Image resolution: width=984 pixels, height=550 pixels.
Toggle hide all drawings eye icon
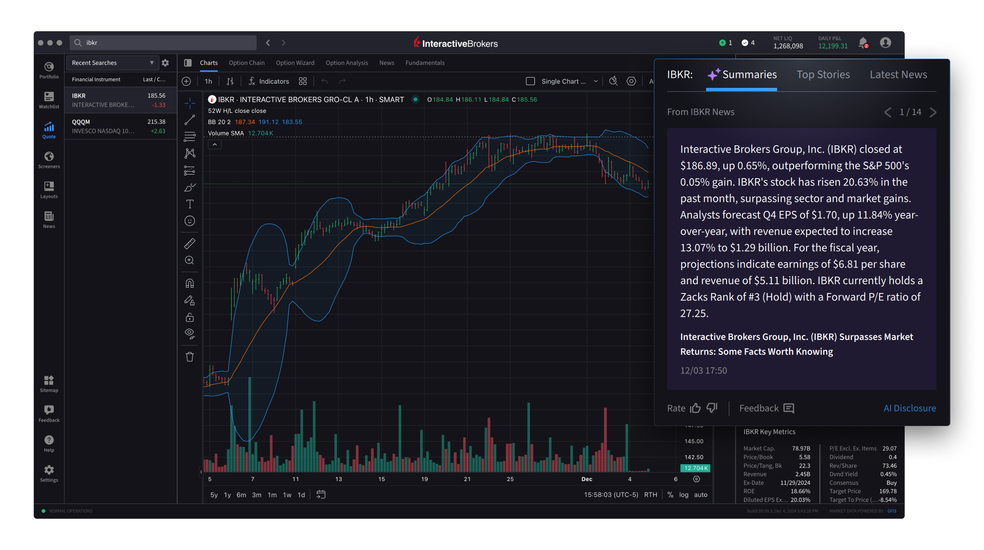(x=190, y=333)
